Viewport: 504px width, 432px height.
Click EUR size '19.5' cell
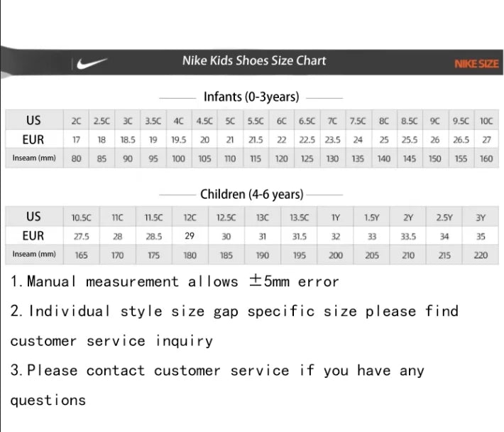pos(179,139)
